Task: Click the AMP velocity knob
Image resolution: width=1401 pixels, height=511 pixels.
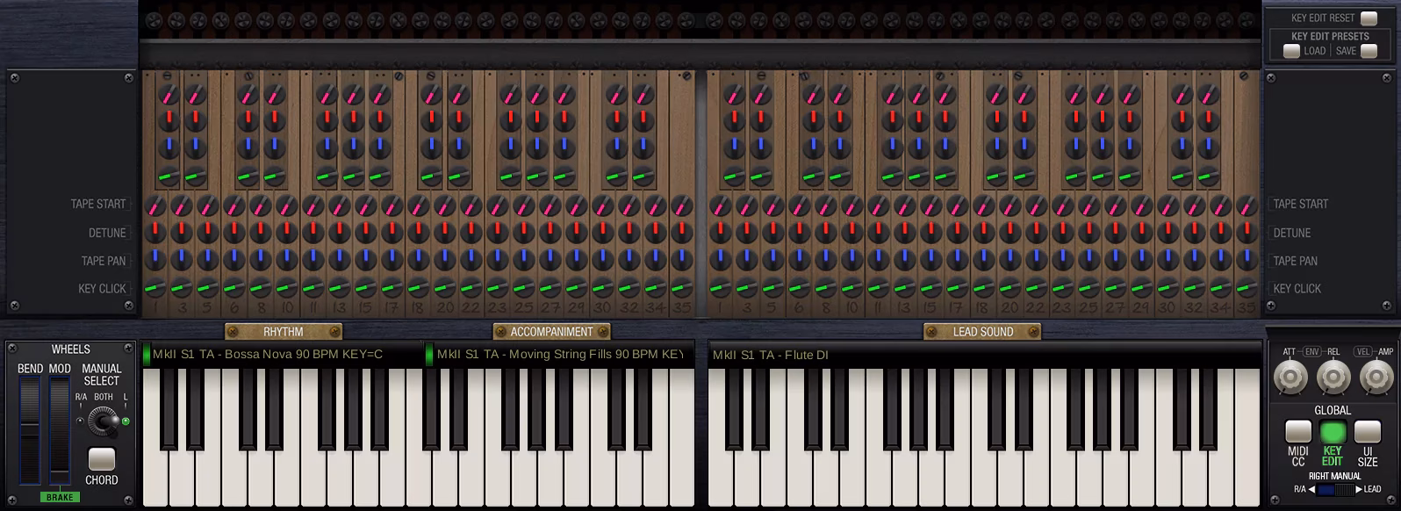Action: click(x=1376, y=378)
